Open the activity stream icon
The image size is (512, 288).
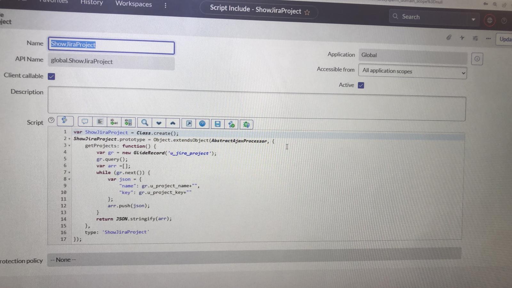click(x=462, y=38)
